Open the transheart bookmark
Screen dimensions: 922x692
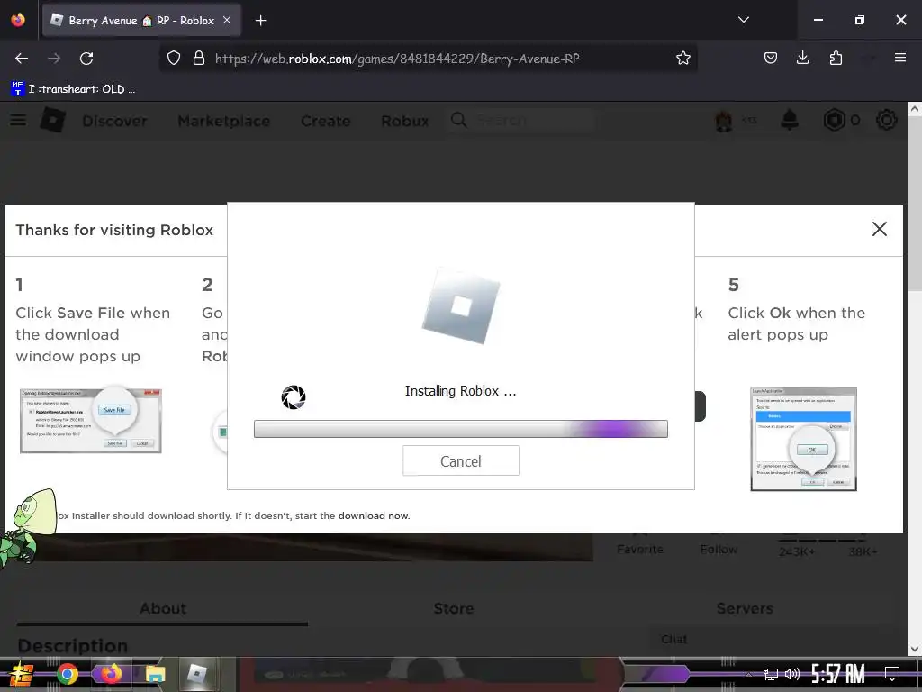coord(73,89)
